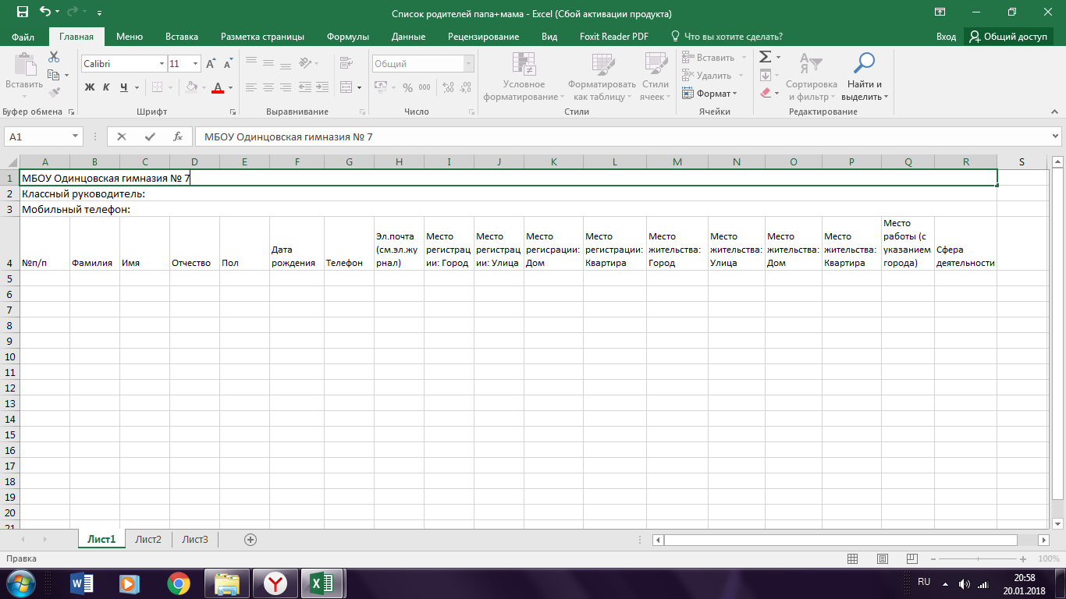Click the Общий доступ share button

click(x=1008, y=37)
